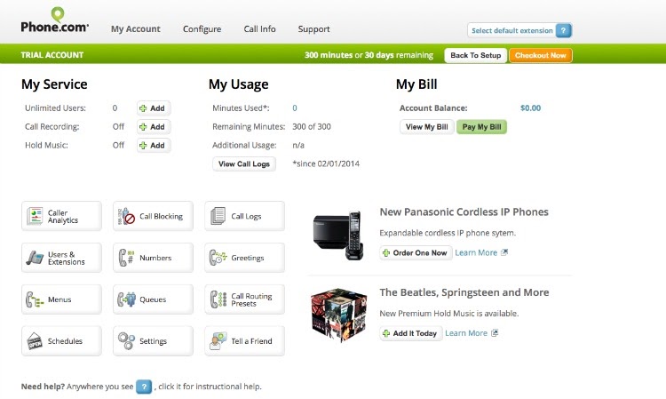
Task: Open the Select default extension dropdown
Action: click(519, 30)
